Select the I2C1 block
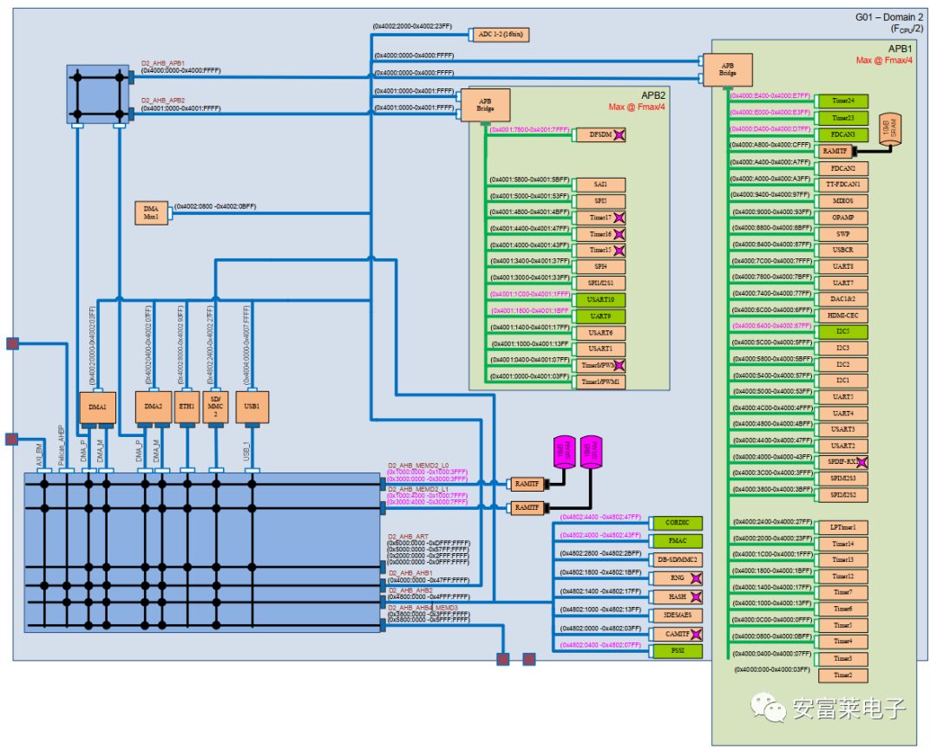 pyautogui.click(x=842, y=381)
